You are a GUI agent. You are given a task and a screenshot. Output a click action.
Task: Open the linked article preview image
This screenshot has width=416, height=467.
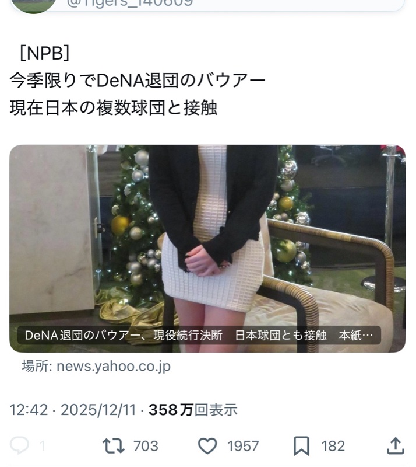tap(207, 249)
